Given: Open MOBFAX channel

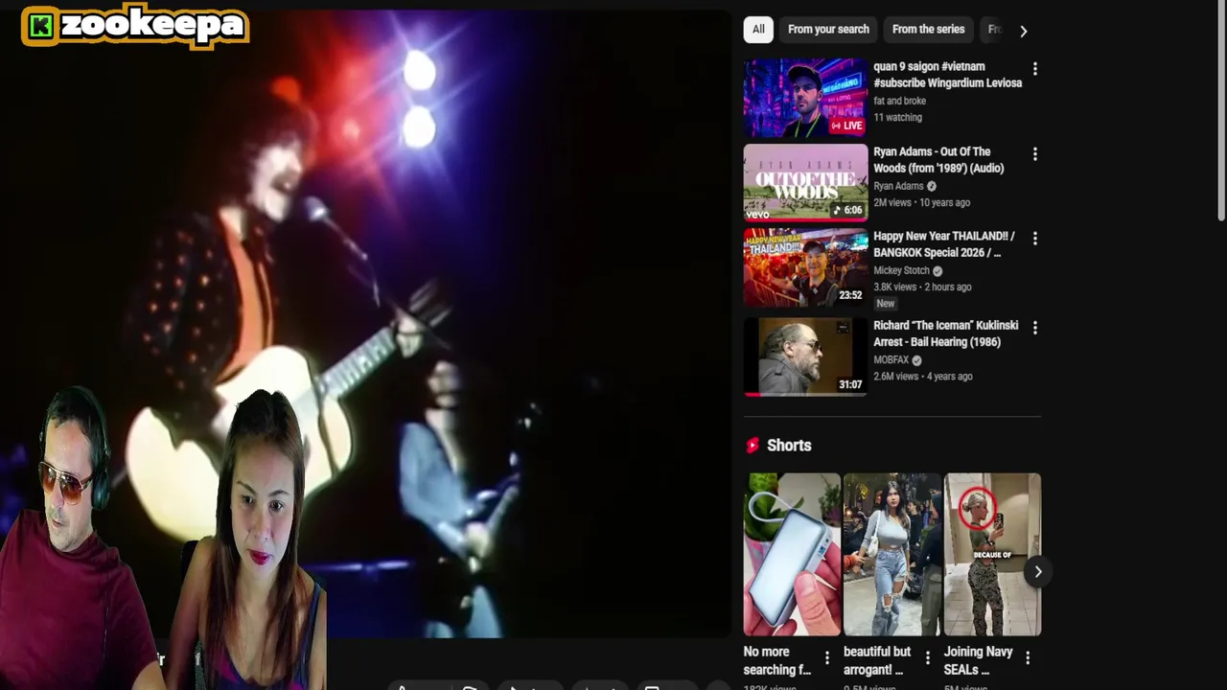Looking at the screenshot, I should coord(891,360).
